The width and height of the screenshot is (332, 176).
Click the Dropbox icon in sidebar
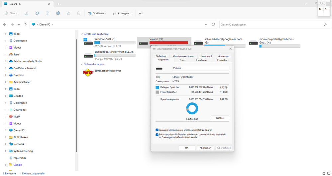tap(11, 75)
